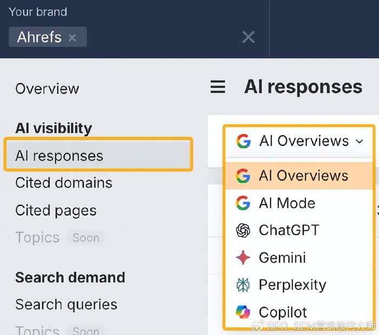This screenshot has height=335, width=379.
Task: Click the Google logo in dropdown header
Action: [244, 142]
